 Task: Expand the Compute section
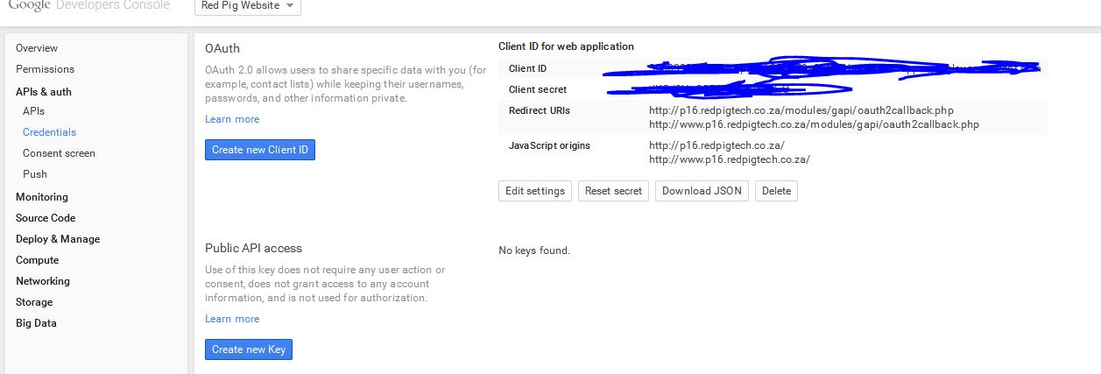pos(38,260)
